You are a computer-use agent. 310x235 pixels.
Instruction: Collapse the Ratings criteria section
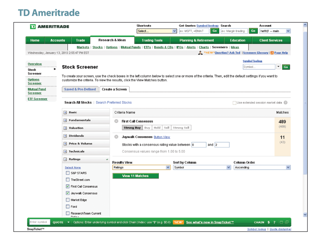pos(65,159)
